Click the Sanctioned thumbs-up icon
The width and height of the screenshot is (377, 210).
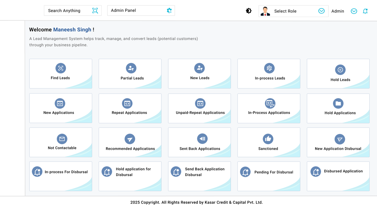click(268, 139)
